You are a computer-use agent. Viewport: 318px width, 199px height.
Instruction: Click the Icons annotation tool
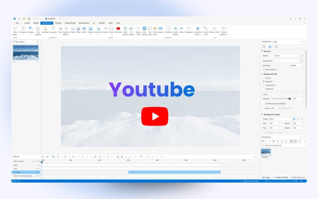(x=60, y=30)
